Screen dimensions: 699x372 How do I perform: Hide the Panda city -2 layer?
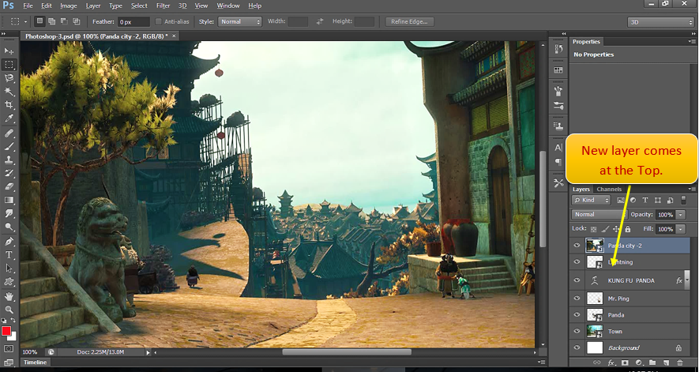click(x=577, y=246)
